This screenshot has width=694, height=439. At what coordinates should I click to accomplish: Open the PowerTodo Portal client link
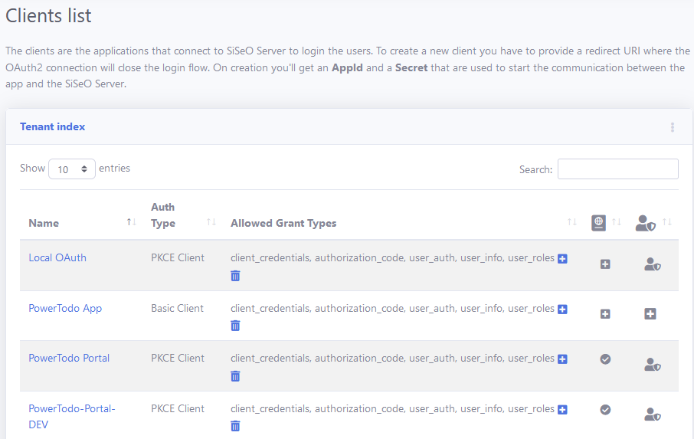tap(69, 358)
